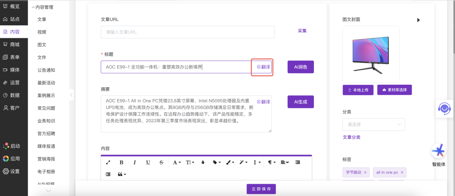Click 翻译 inside the 摘要 box
This screenshot has width=455, height=196.
[x=263, y=102]
